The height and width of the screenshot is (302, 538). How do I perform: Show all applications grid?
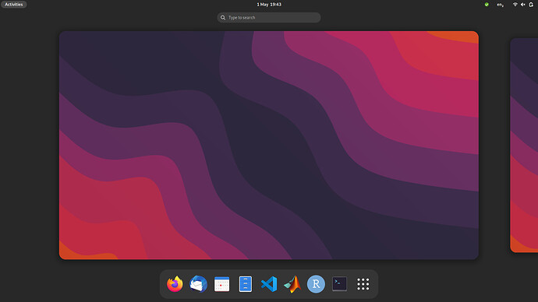click(x=363, y=284)
